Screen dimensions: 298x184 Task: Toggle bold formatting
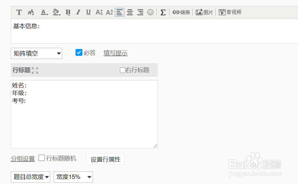(x=68, y=12)
